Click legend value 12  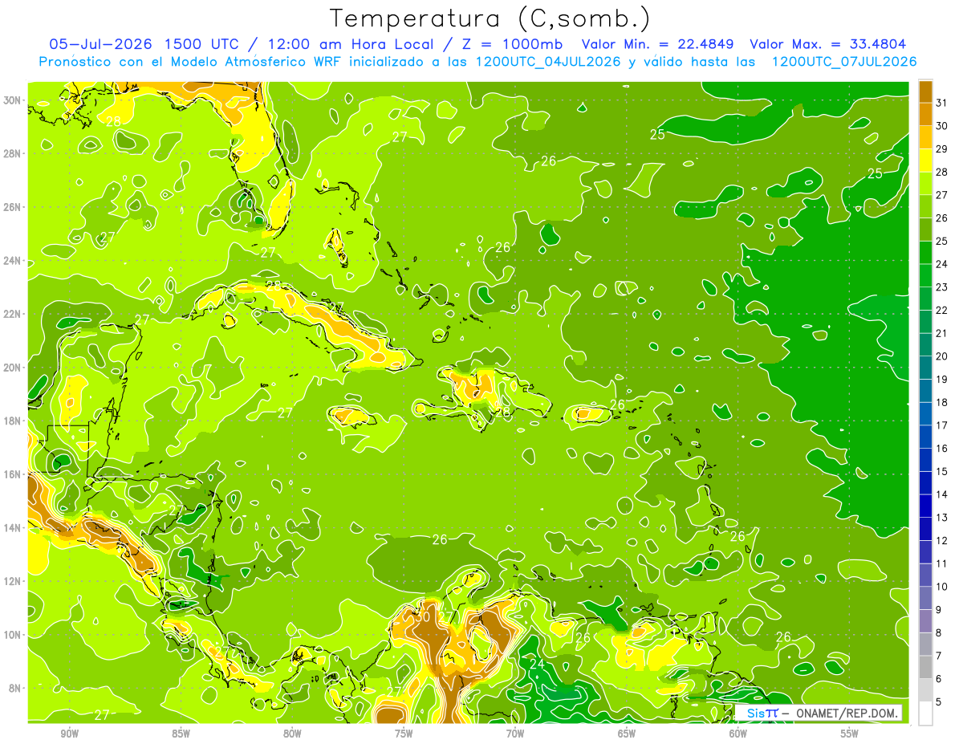(x=942, y=541)
